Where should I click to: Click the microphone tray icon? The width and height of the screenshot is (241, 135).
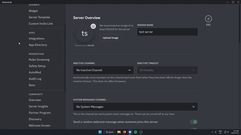tap(215, 132)
